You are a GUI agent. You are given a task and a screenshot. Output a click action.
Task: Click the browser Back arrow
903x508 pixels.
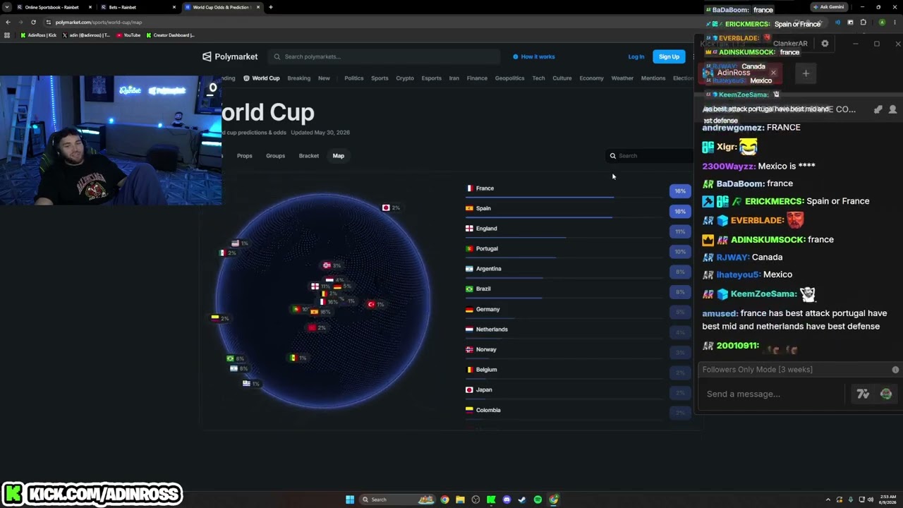tap(8, 22)
